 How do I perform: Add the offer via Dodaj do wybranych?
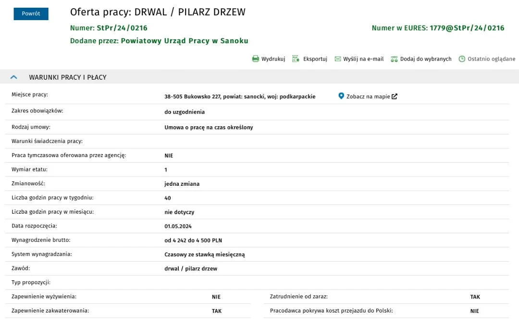click(426, 59)
